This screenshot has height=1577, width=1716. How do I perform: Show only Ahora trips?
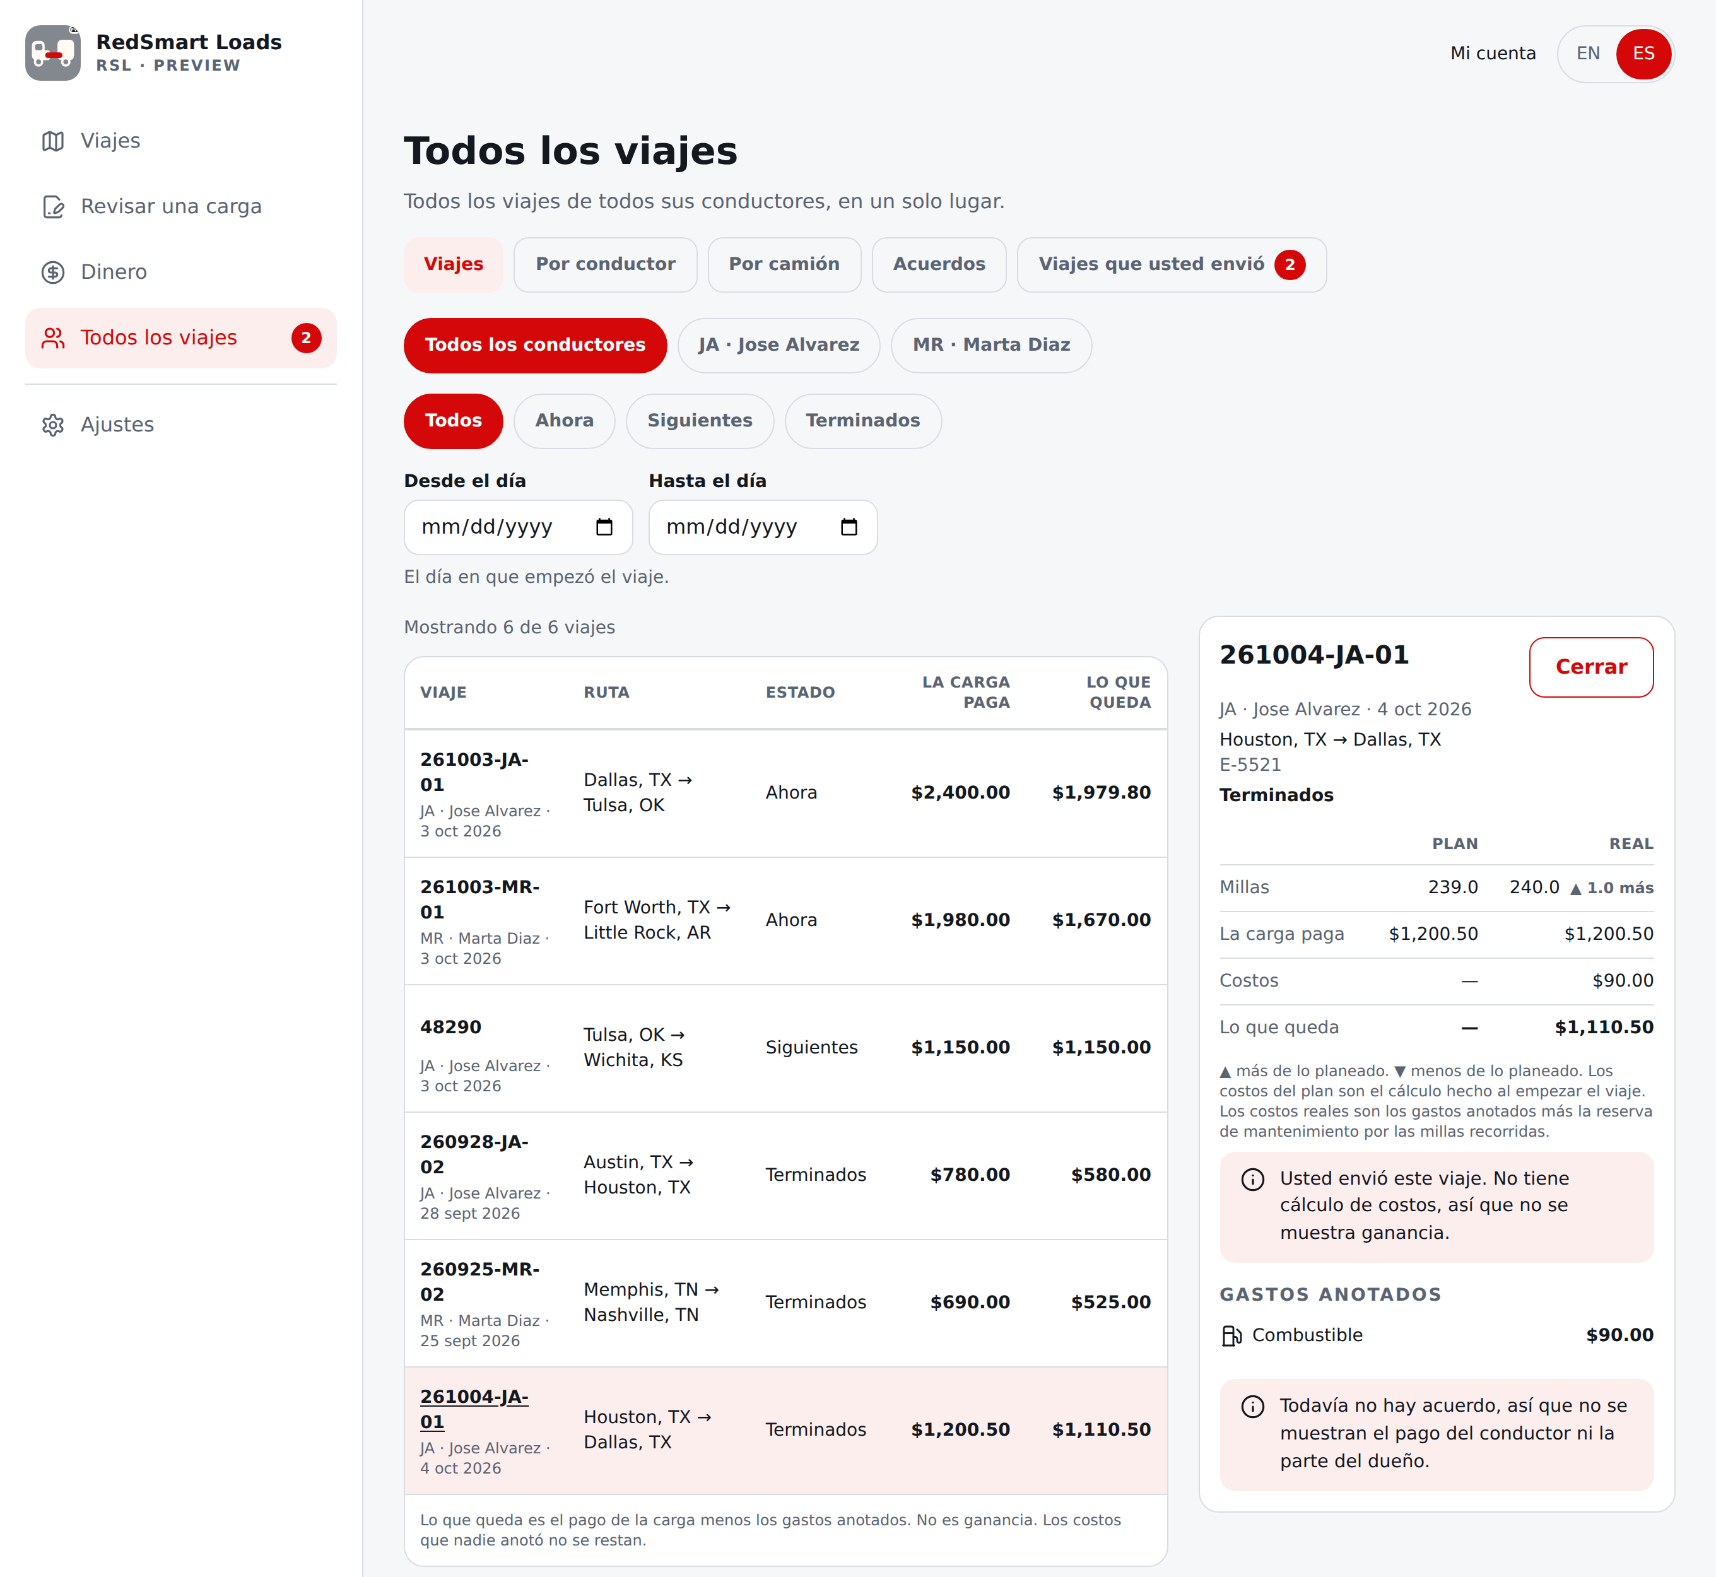pos(564,421)
